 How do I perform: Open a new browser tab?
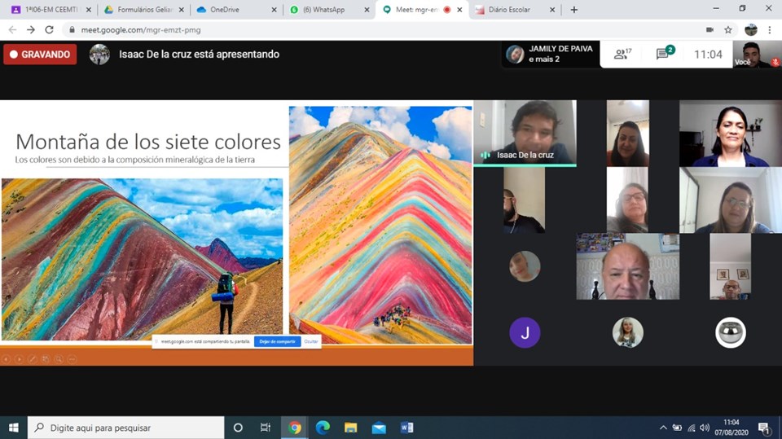point(574,10)
